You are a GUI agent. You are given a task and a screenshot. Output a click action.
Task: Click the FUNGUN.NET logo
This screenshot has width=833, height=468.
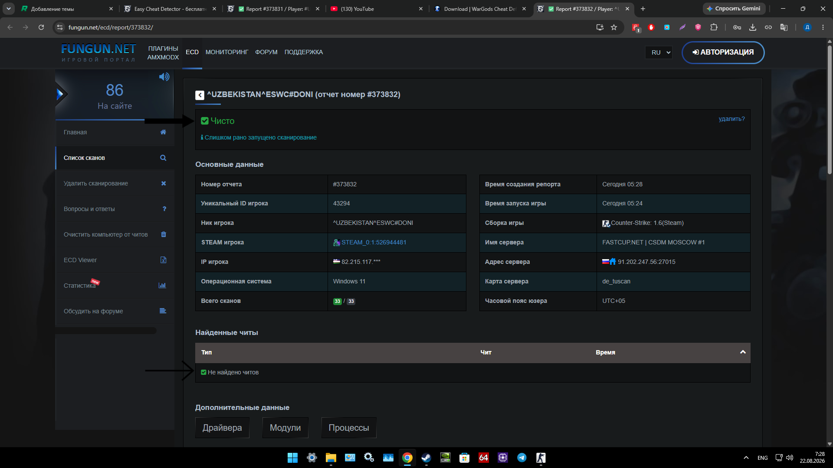pos(98,53)
